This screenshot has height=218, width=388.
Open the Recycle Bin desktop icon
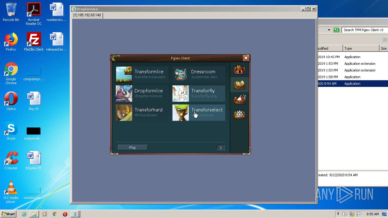[x=11, y=12]
